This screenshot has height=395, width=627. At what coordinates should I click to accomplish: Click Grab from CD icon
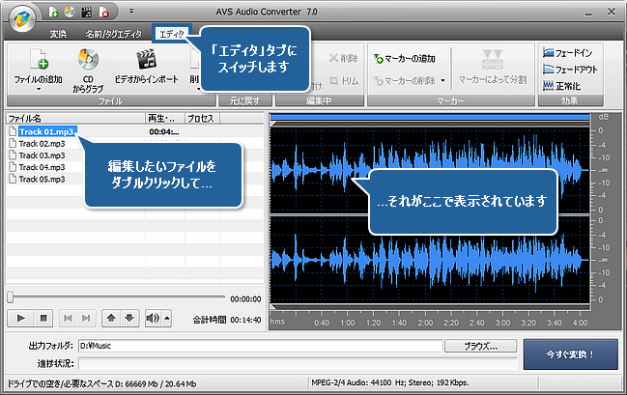coord(88,60)
